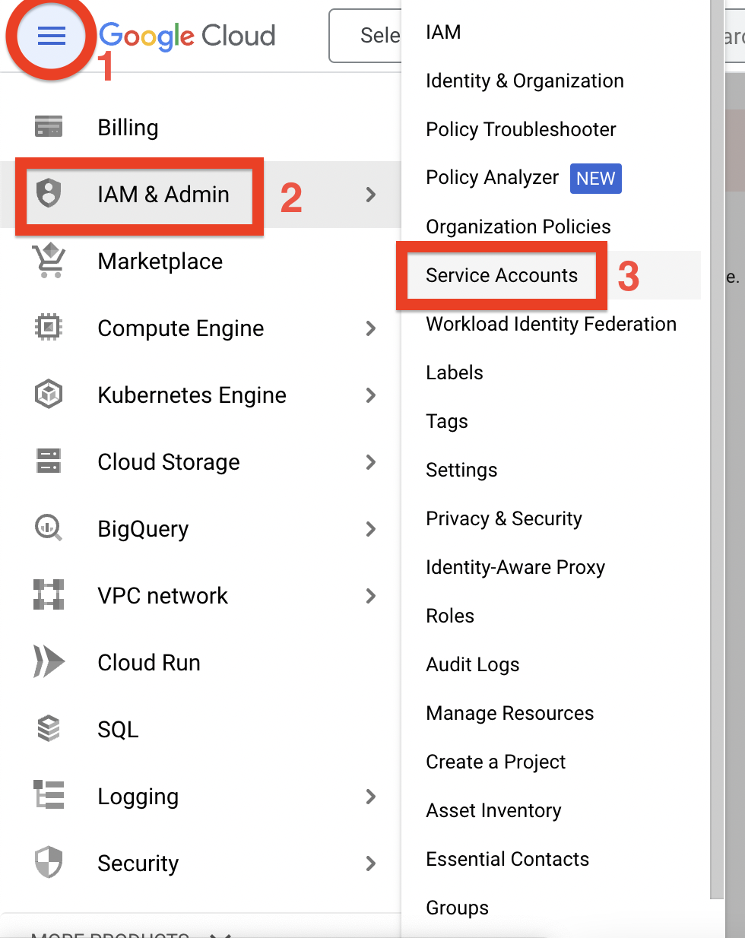Open Billing from the navigation menu
The height and width of the screenshot is (938, 745).
click(128, 128)
